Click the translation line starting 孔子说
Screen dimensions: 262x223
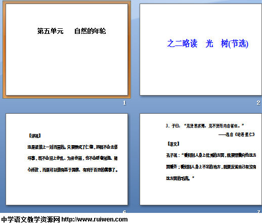[x=211, y=155]
